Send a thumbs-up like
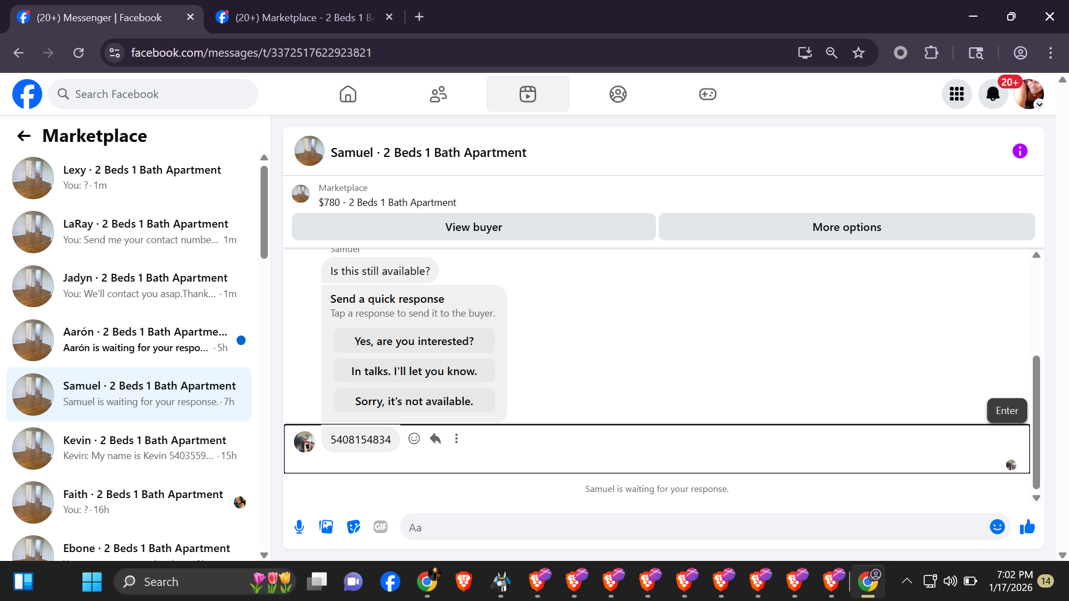 [x=1027, y=527]
